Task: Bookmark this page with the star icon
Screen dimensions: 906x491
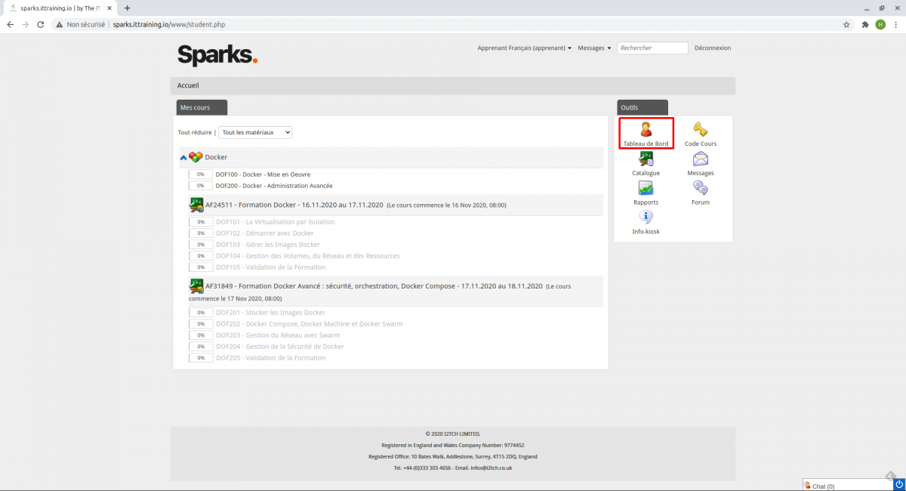Action: pyautogui.click(x=847, y=24)
